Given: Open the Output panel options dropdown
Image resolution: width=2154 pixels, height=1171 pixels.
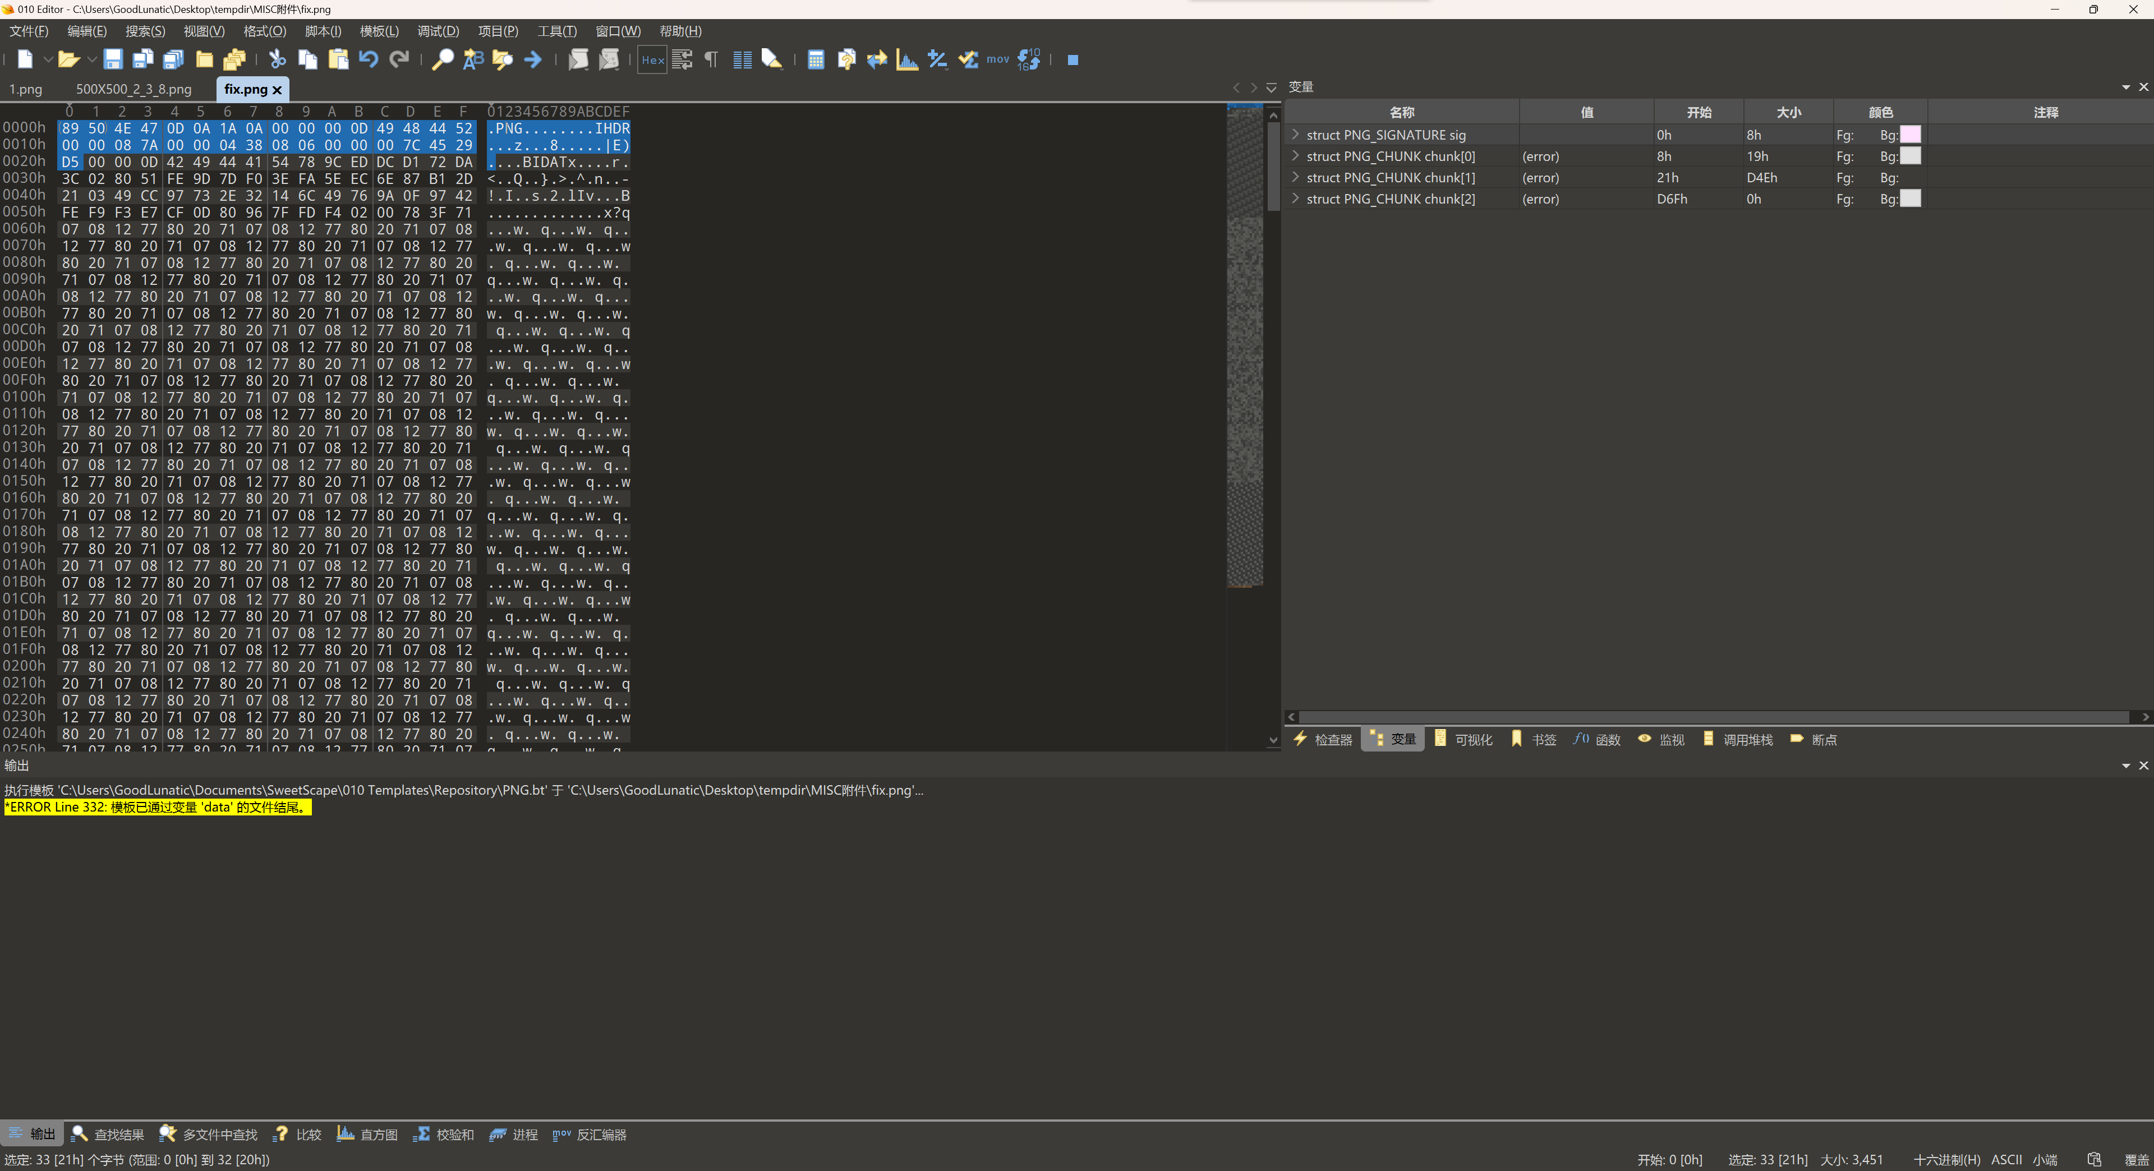Looking at the screenshot, I should [2125, 766].
